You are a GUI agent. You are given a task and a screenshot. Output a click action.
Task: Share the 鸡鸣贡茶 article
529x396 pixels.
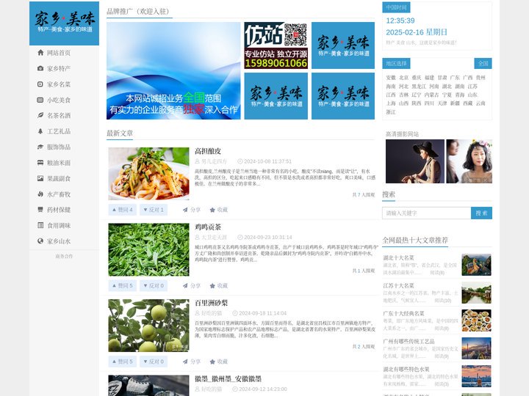click(192, 285)
